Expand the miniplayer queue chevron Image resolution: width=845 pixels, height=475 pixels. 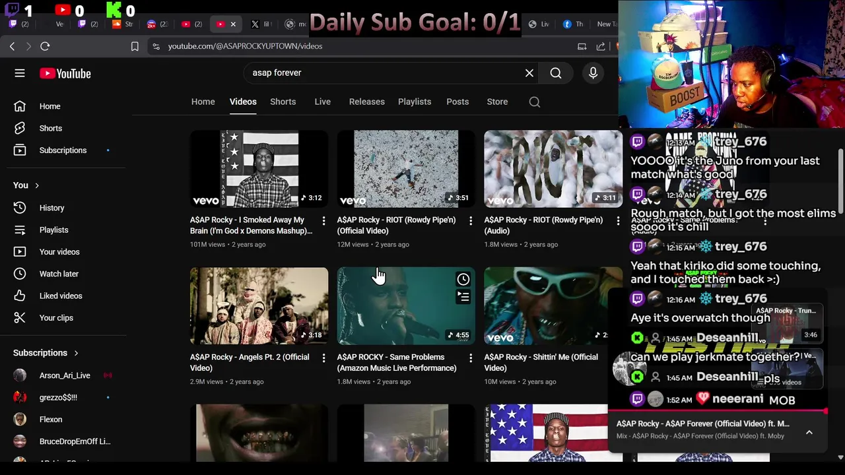[x=809, y=432]
